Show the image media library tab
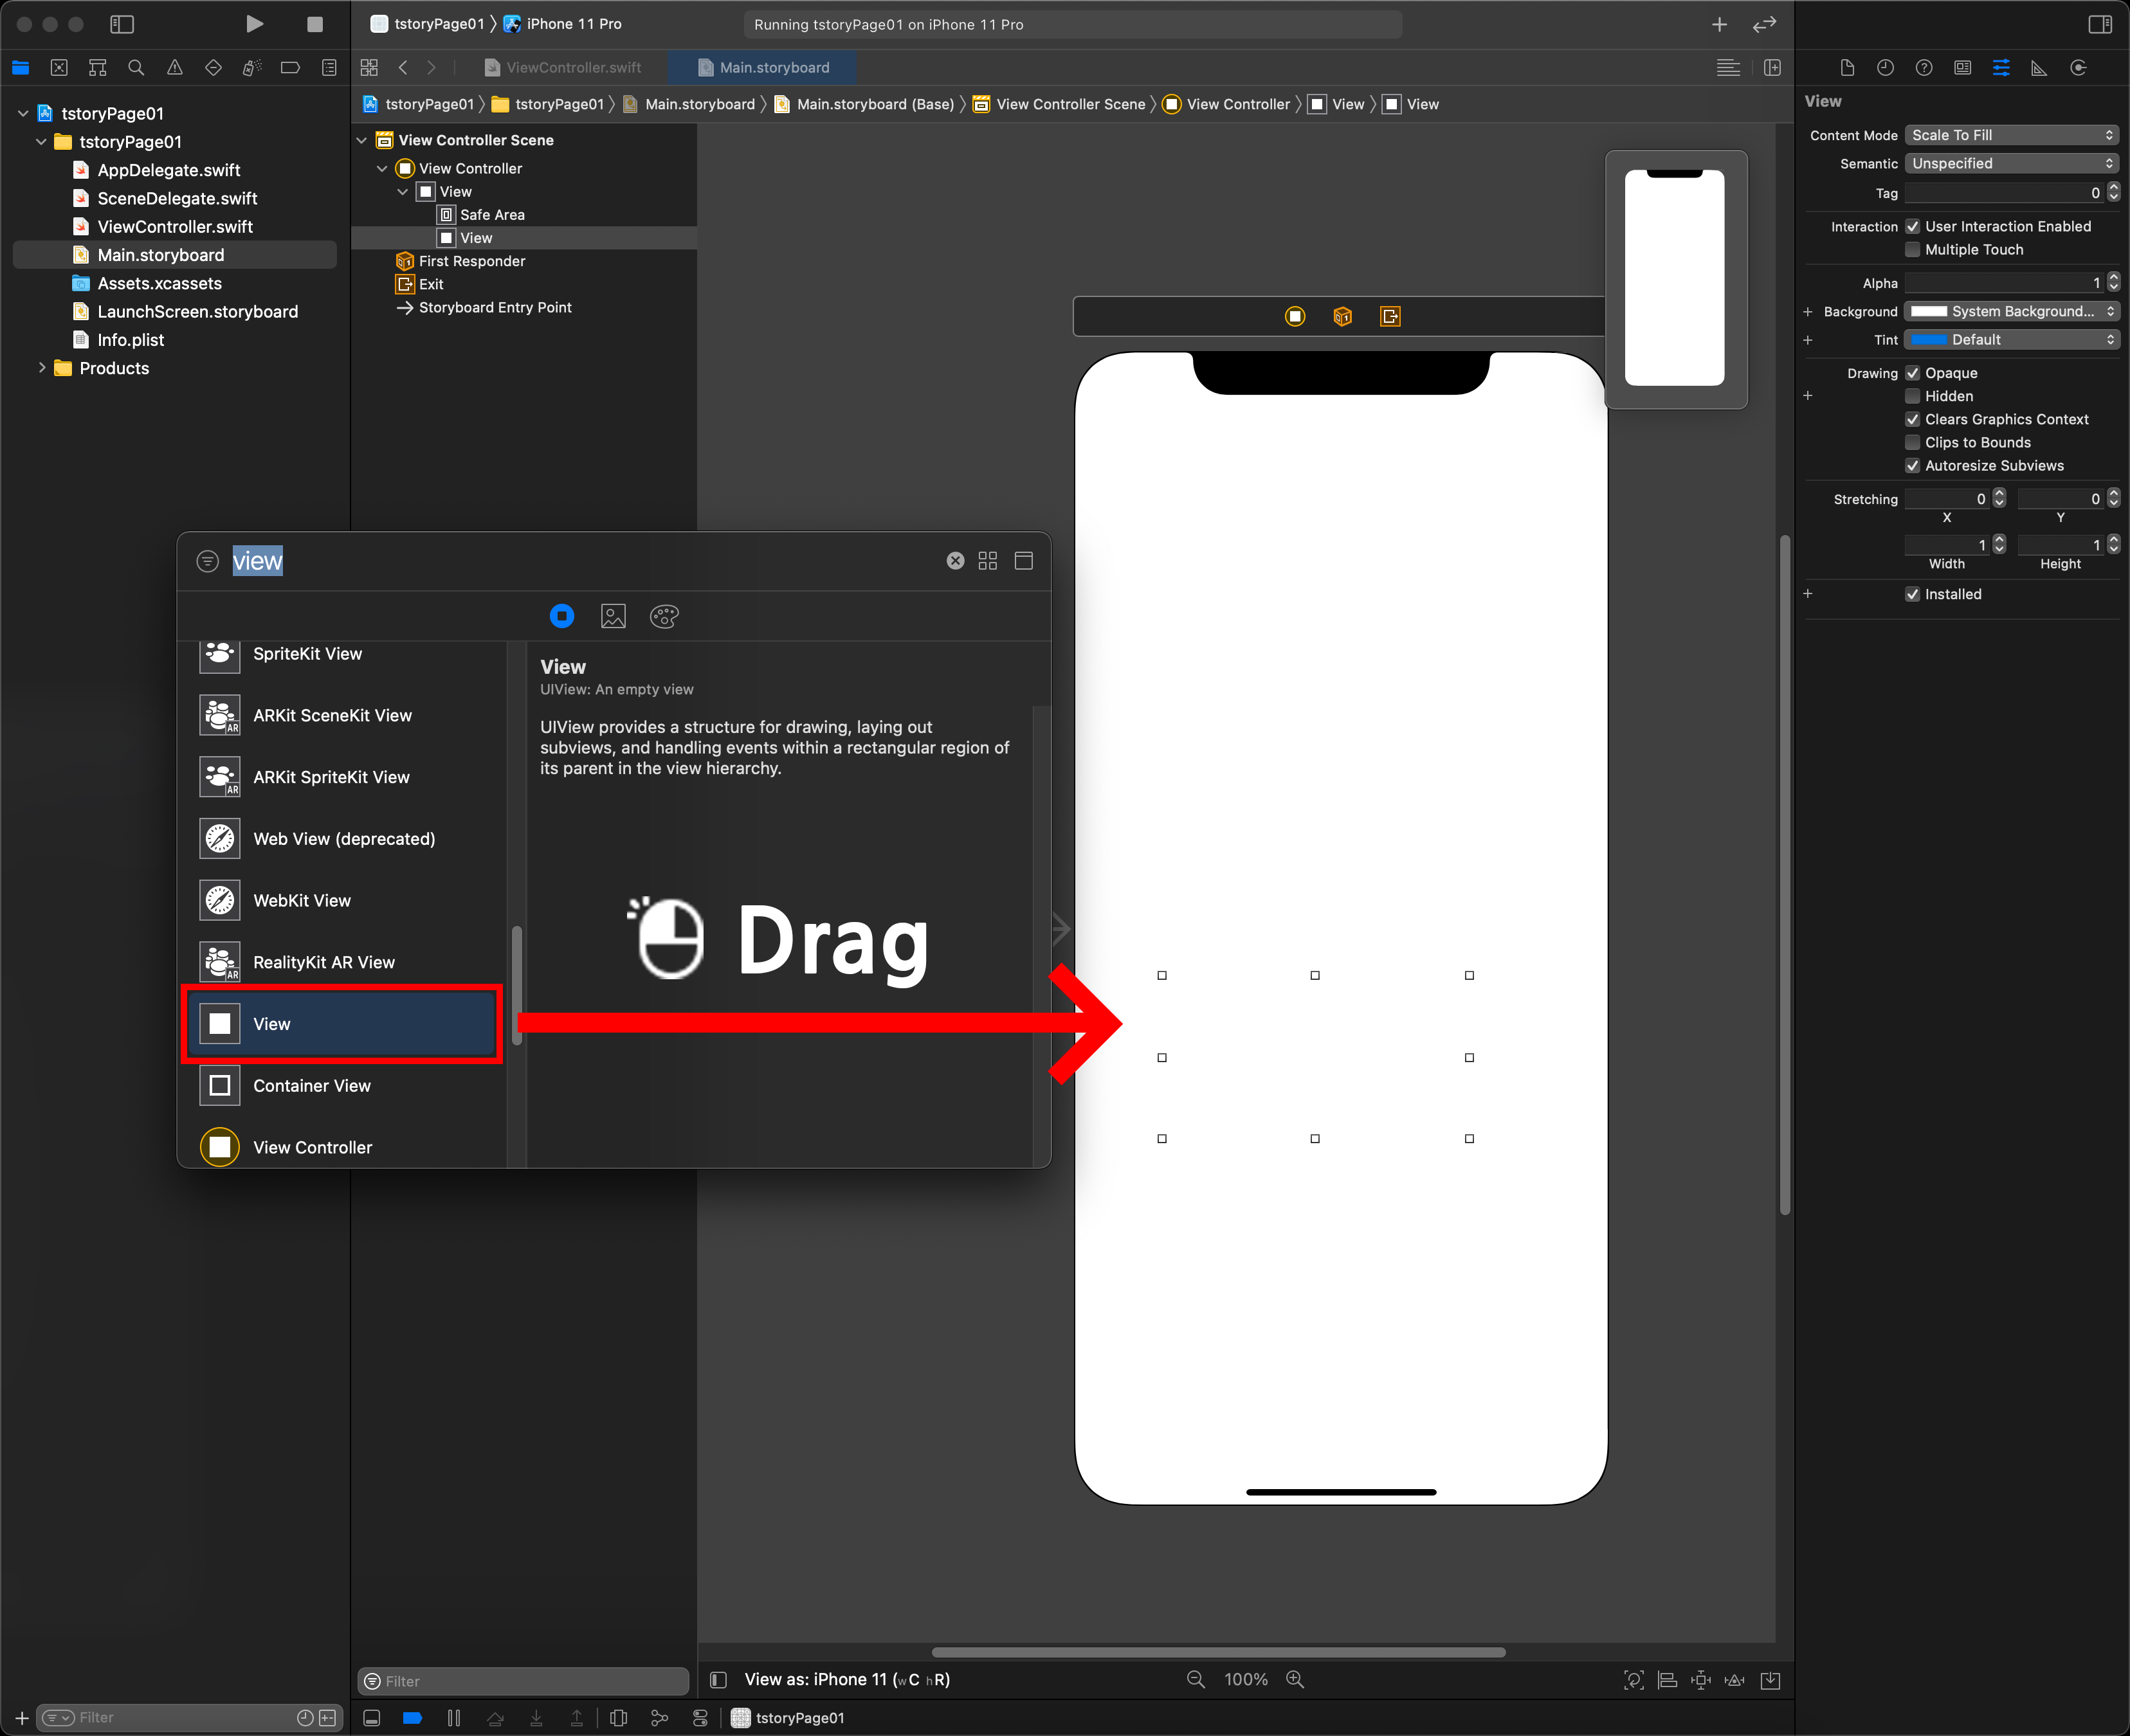This screenshot has width=2130, height=1736. (x=613, y=616)
